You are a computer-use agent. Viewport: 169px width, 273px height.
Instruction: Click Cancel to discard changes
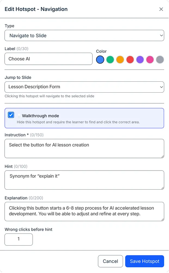coord(110,261)
